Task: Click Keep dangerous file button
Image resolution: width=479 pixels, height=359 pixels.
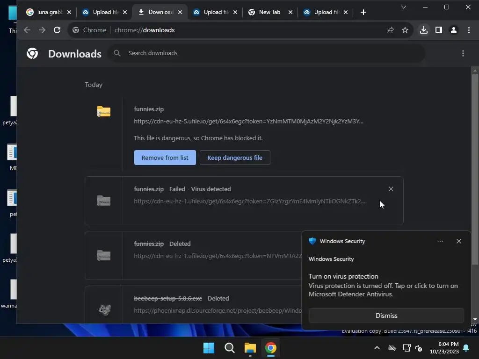Action: click(x=235, y=158)
